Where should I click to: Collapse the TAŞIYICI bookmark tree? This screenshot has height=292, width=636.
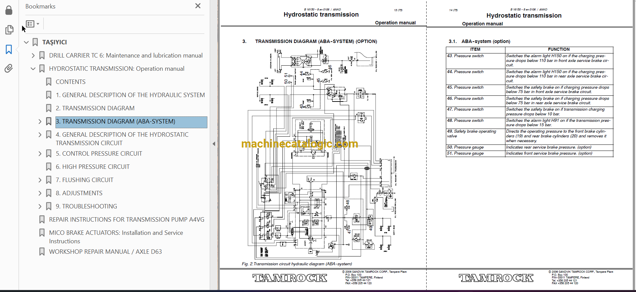(26, 42)
